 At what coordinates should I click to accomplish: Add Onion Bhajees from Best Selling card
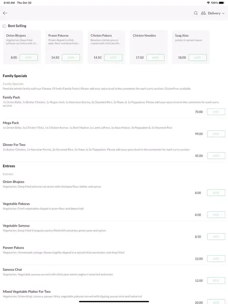[28, 57]
